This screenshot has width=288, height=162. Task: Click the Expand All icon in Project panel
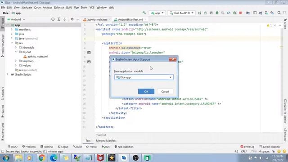(x=59, y=19)
